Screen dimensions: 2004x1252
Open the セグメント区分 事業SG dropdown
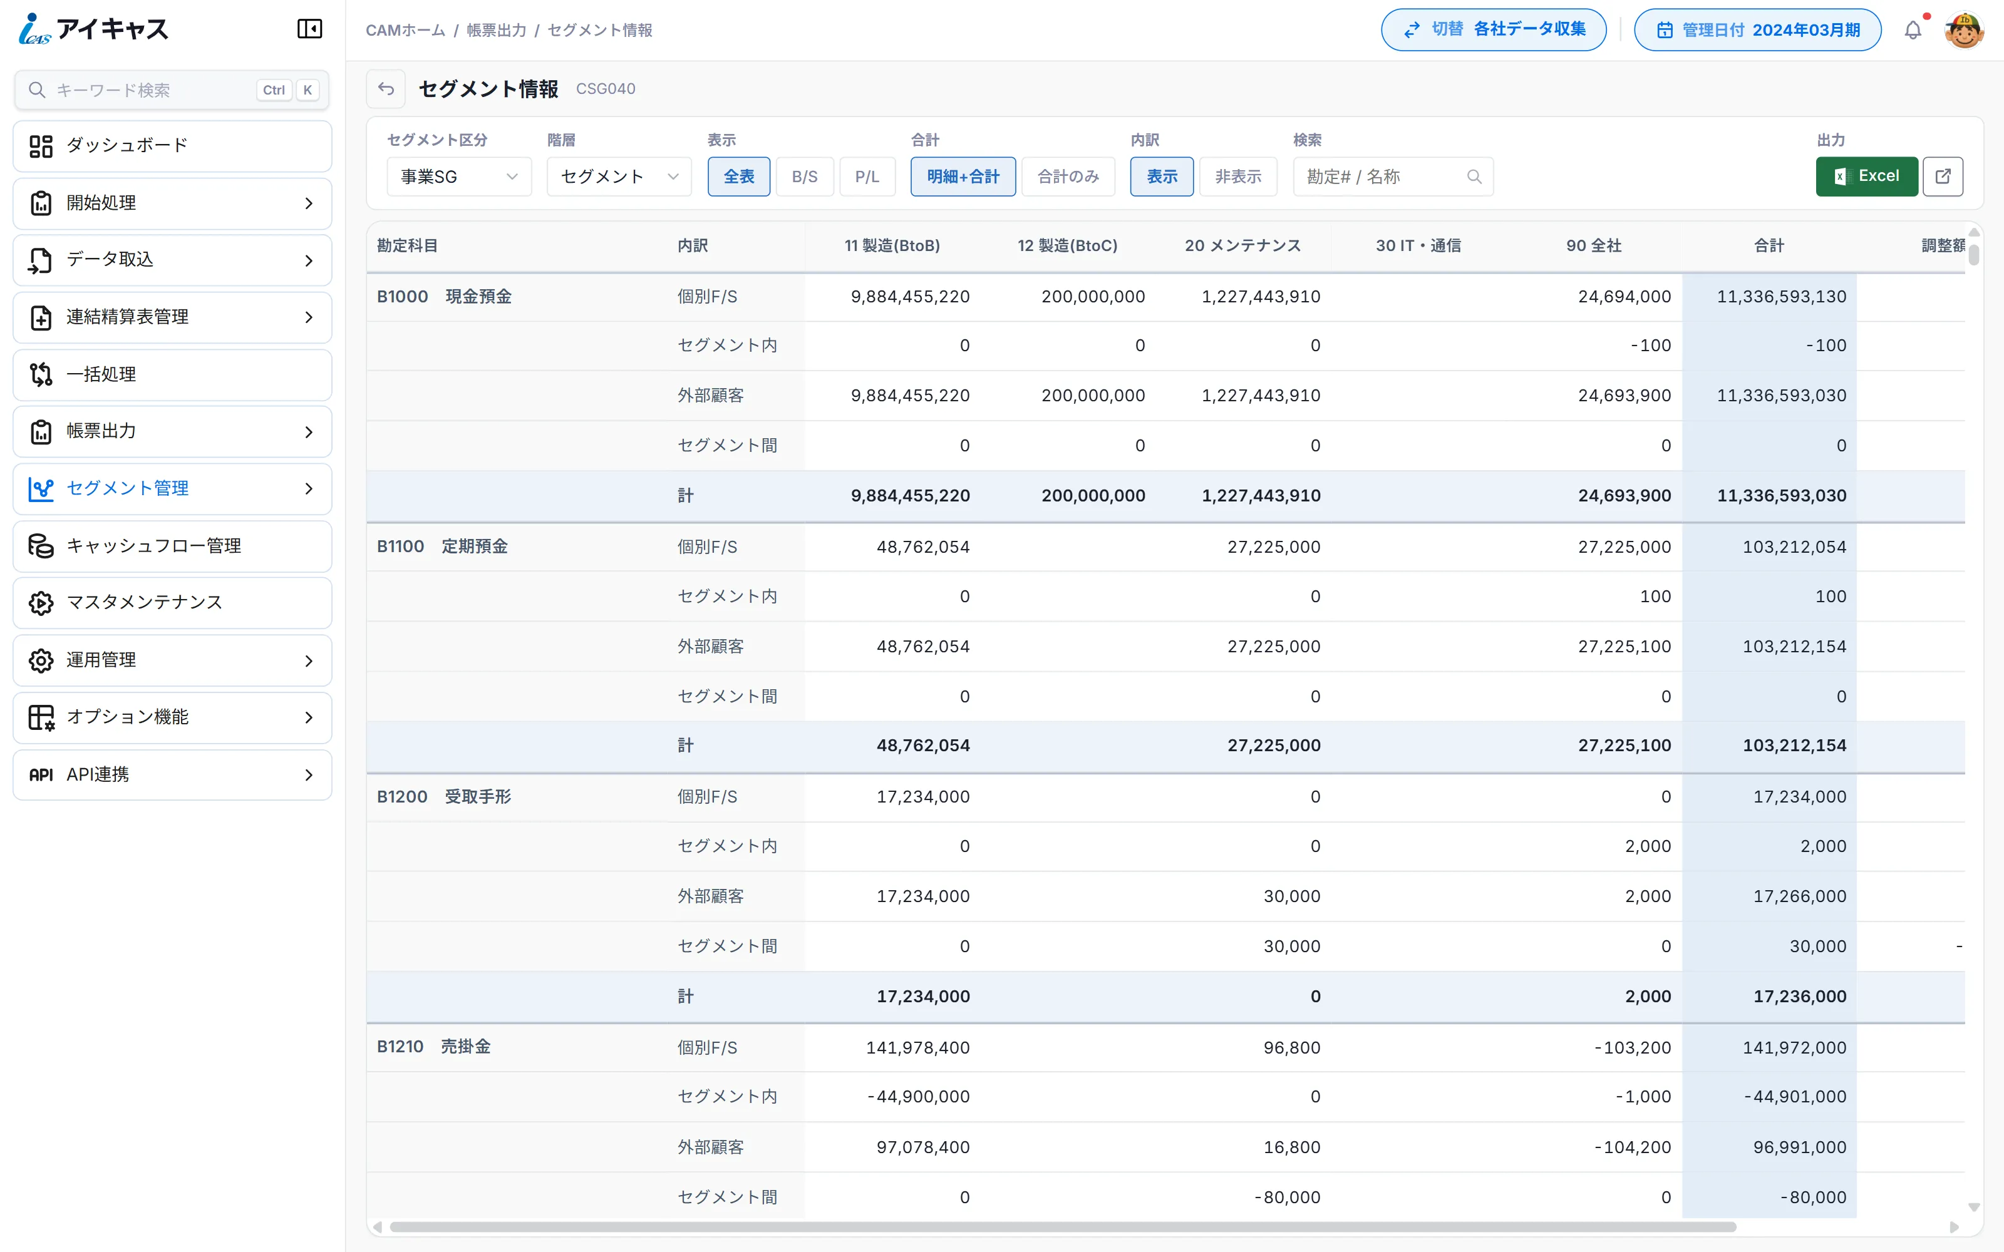(459, 177)
